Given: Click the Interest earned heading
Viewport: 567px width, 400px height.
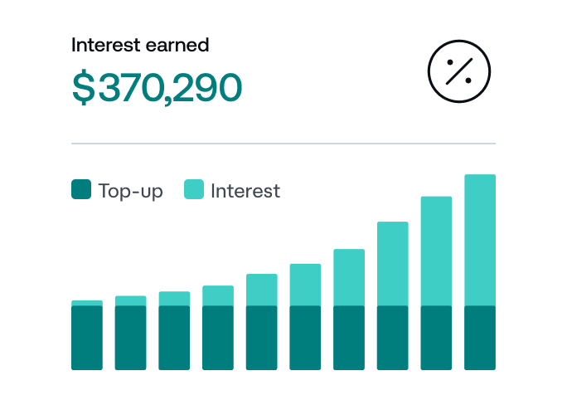Looking at the screenshot, I should click(140, 45).
